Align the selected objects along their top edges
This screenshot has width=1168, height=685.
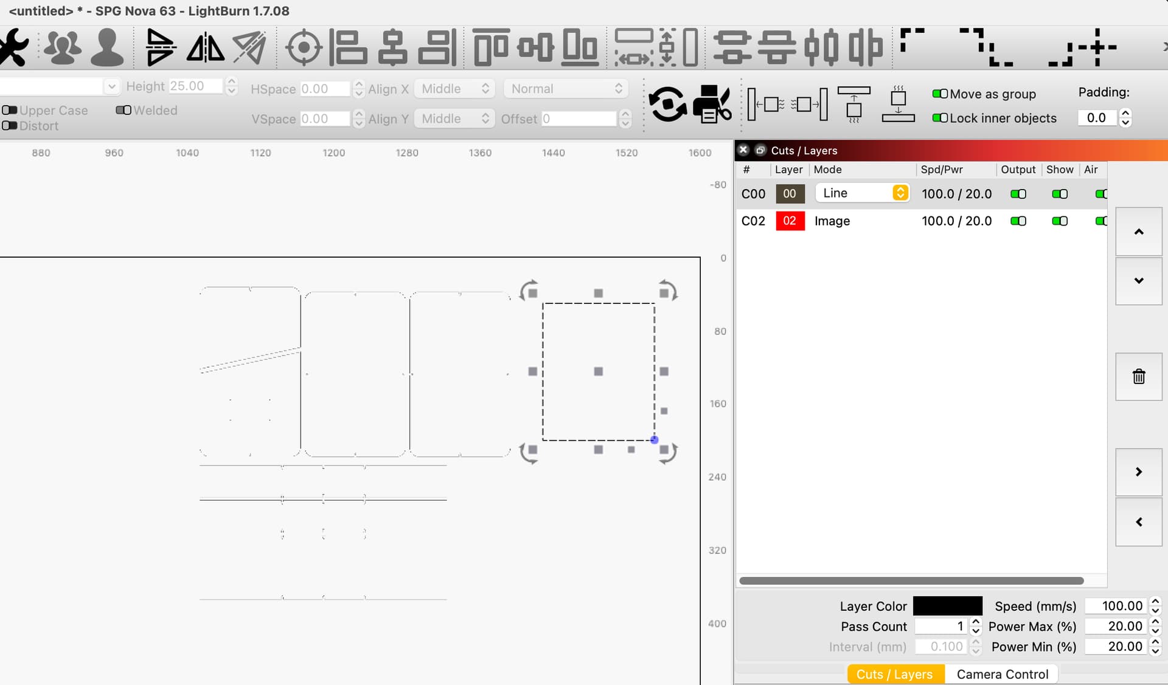tap(490, 47)
